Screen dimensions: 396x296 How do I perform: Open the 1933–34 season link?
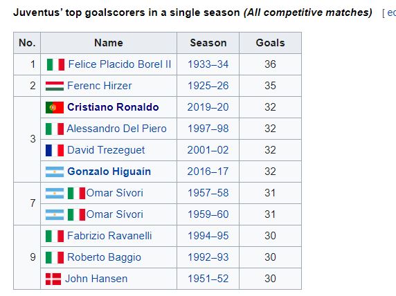(208, 64)
